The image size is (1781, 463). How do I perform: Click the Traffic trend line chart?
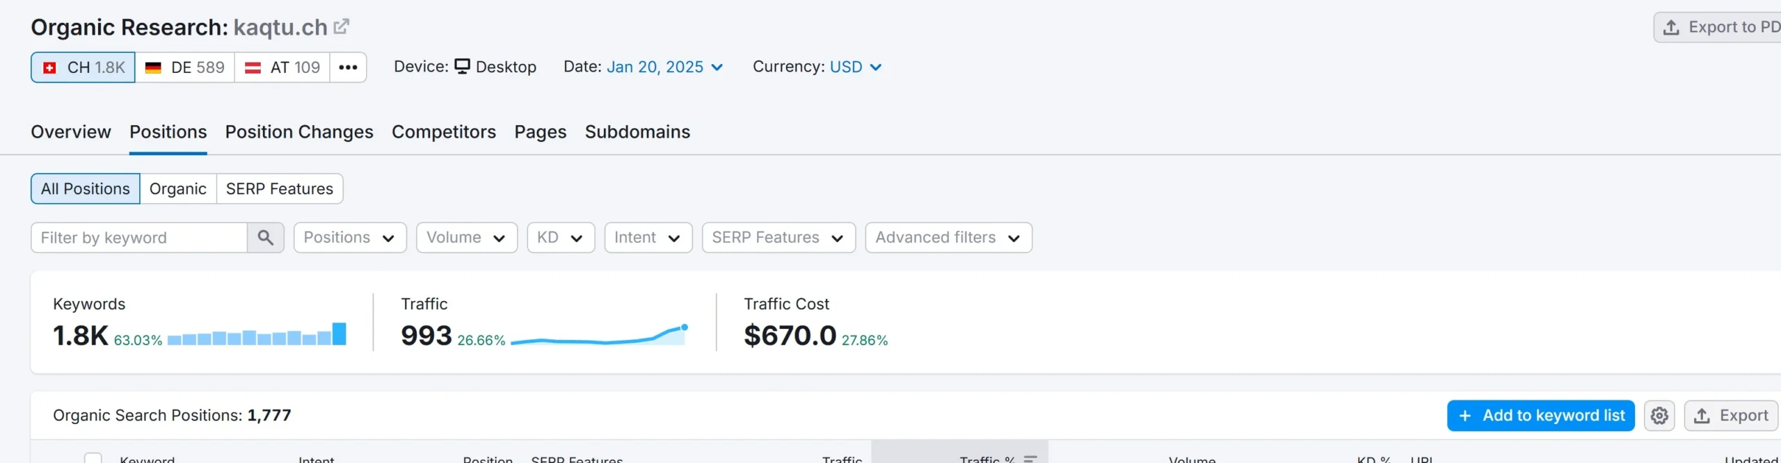pos(599,335)
